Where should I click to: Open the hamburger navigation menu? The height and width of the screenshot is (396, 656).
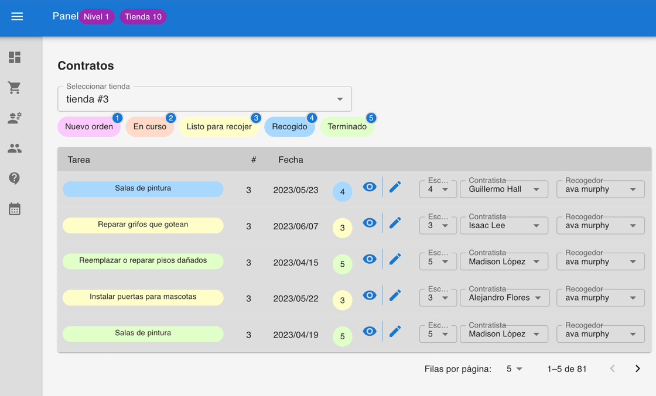click(x=17, y=16)
